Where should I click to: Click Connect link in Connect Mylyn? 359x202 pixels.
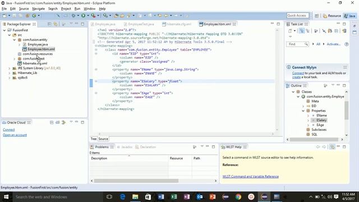point(298,73)
